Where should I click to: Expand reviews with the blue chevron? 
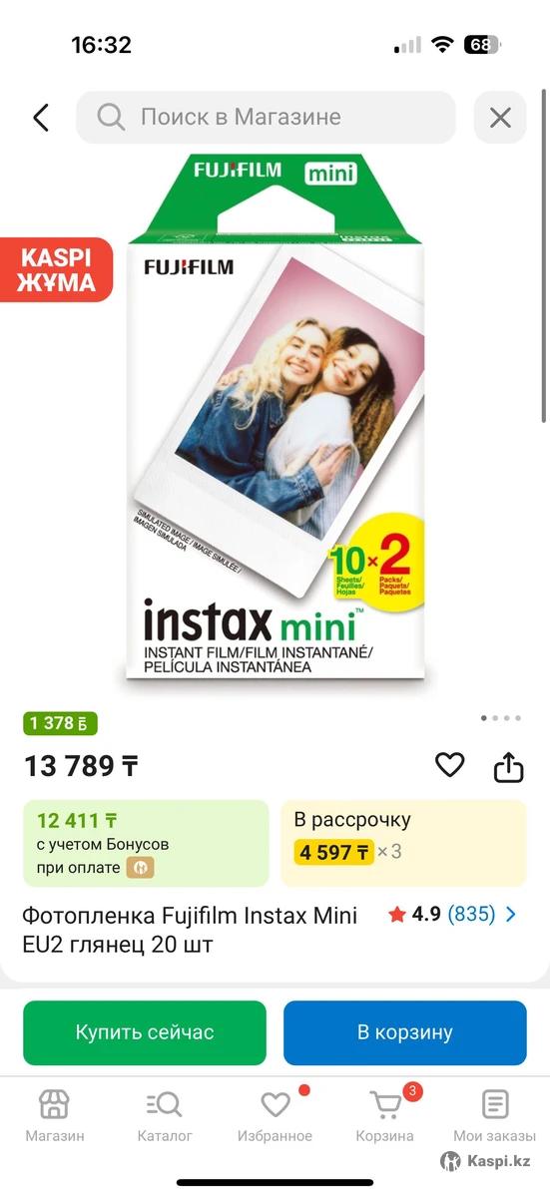click(x=512, y=914)
